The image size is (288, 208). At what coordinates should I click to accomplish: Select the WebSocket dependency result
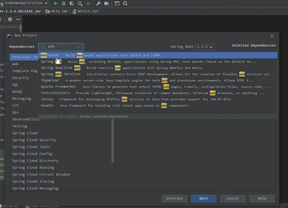point(157,55)
